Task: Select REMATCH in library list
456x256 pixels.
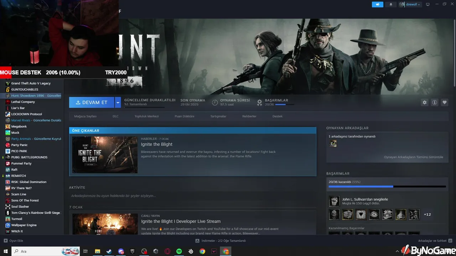Action: [19, 176]
